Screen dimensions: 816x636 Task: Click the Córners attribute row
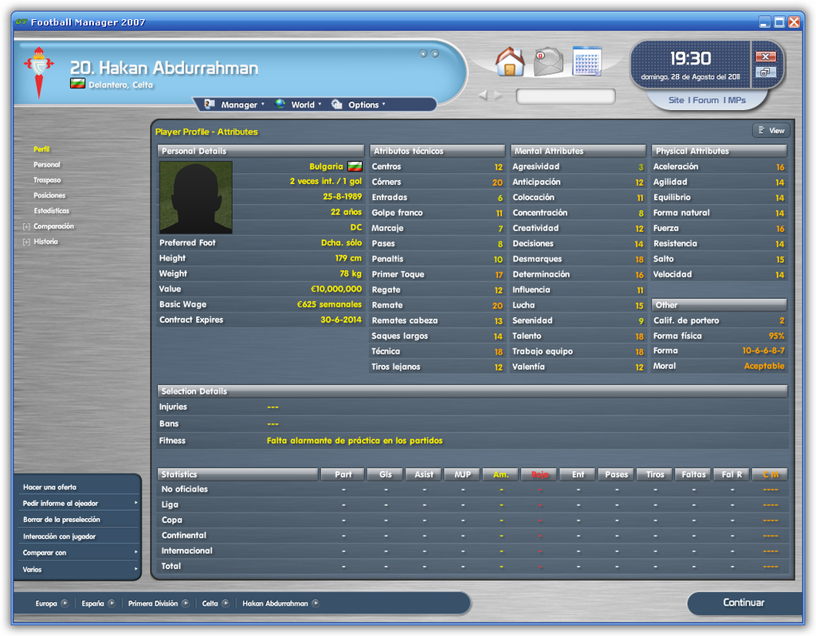tap(437, 183)
